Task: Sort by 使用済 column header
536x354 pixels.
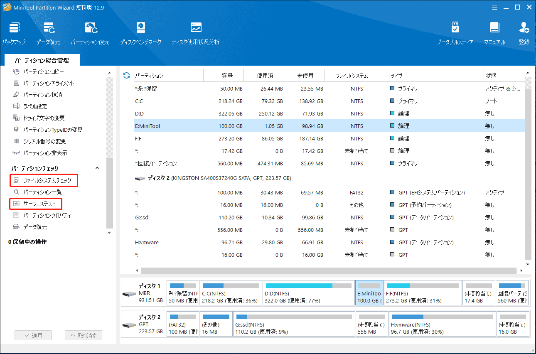Action: coord(265,76)
